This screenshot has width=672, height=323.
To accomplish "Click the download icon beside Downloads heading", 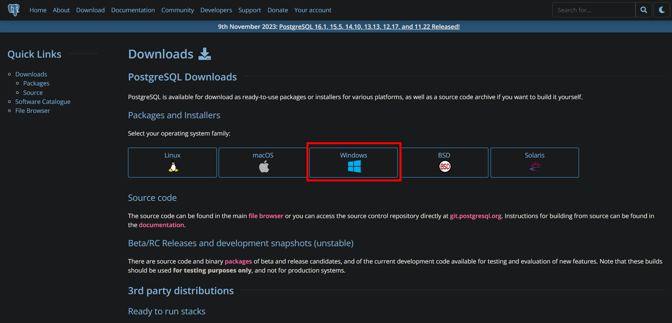I will [205, 54].
